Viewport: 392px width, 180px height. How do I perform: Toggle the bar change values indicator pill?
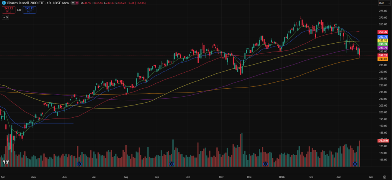click(x=78, y=3)
